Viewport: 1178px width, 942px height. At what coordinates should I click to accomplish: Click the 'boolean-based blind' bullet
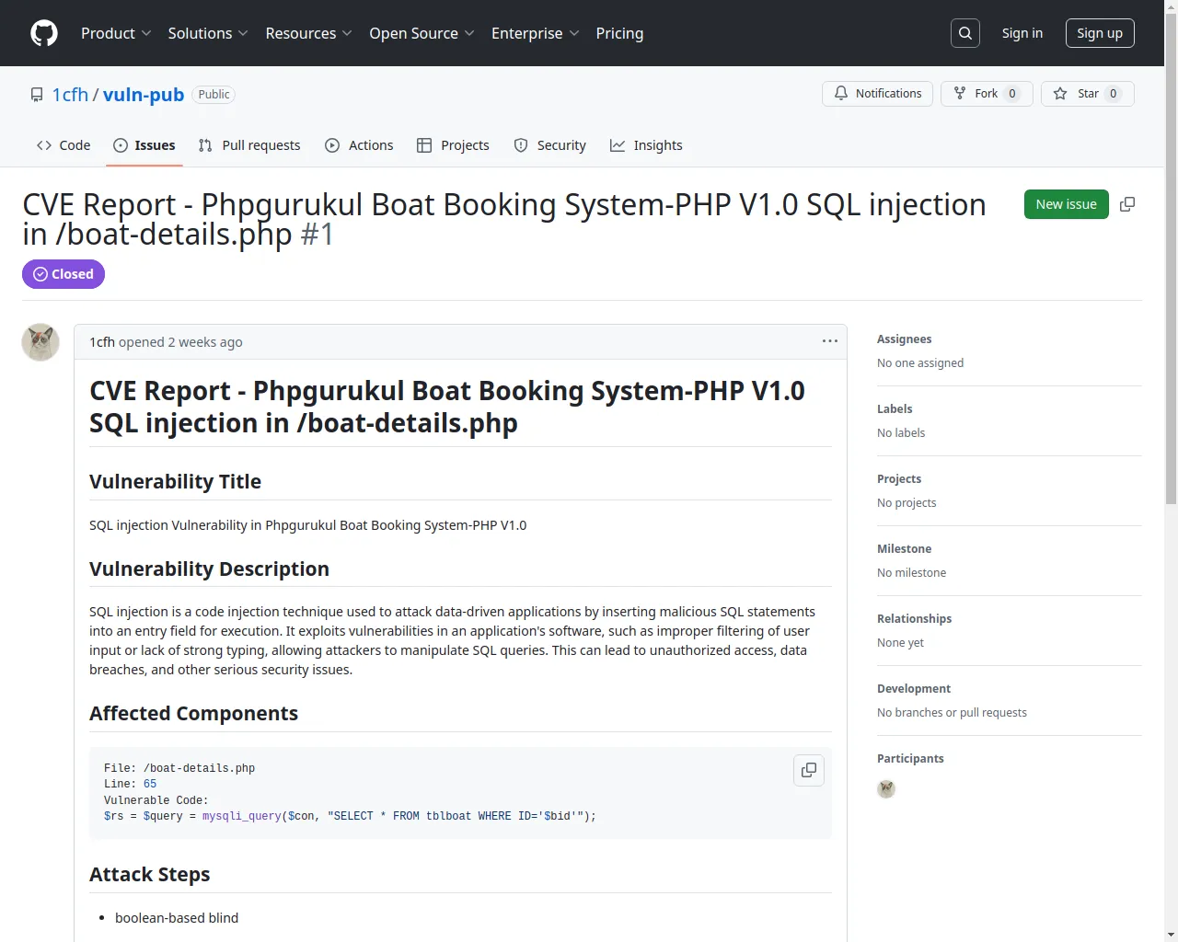[177, 918]
